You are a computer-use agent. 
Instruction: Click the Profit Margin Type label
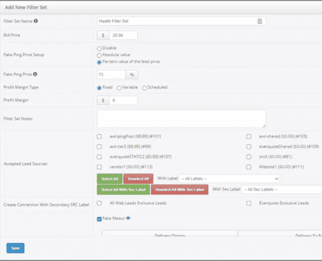tap(21, 87)
